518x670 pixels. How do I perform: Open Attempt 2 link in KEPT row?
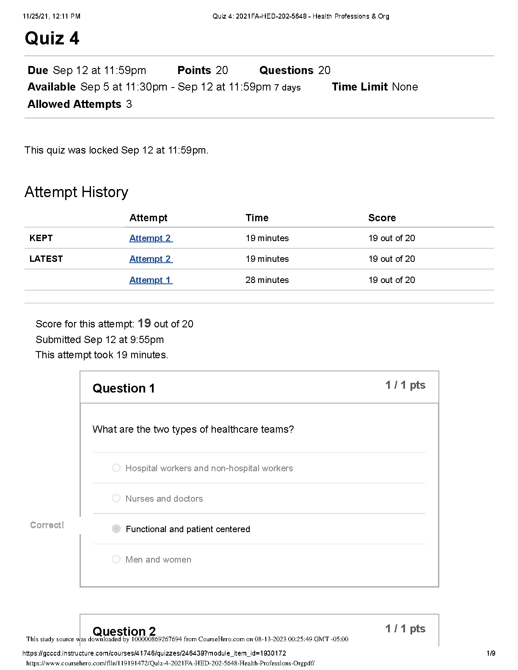click(x=151, y=238)
